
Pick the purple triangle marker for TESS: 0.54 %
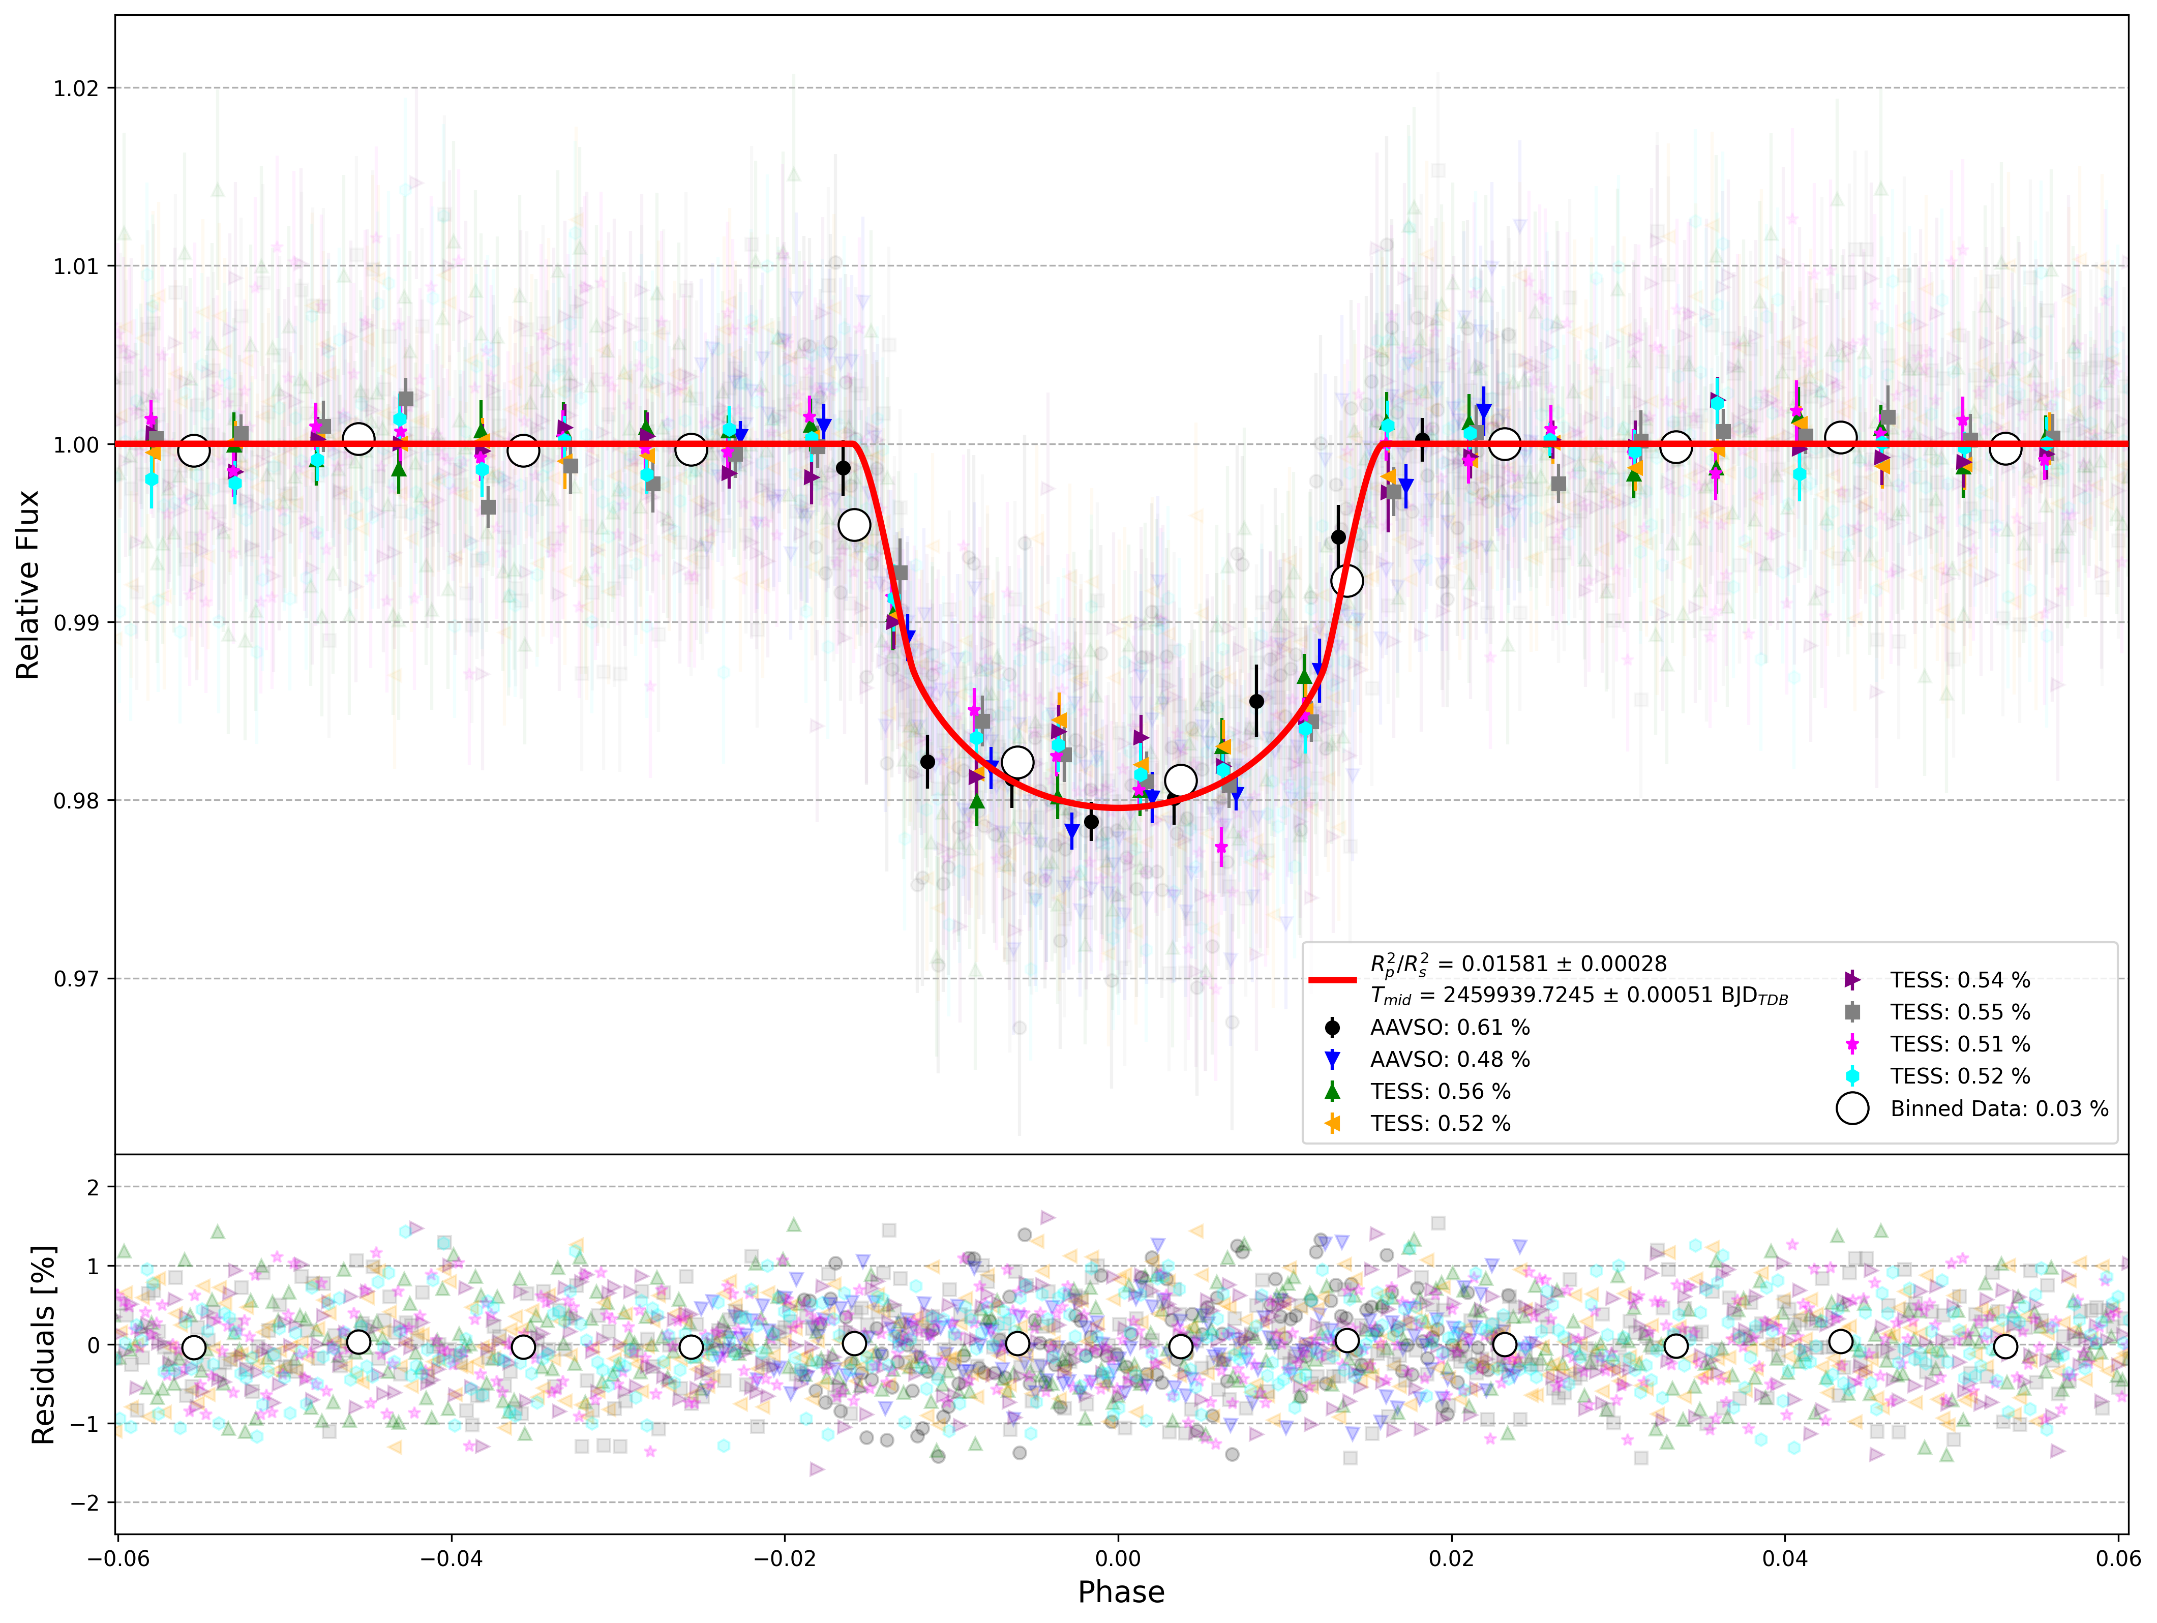tap(1852, 980)
